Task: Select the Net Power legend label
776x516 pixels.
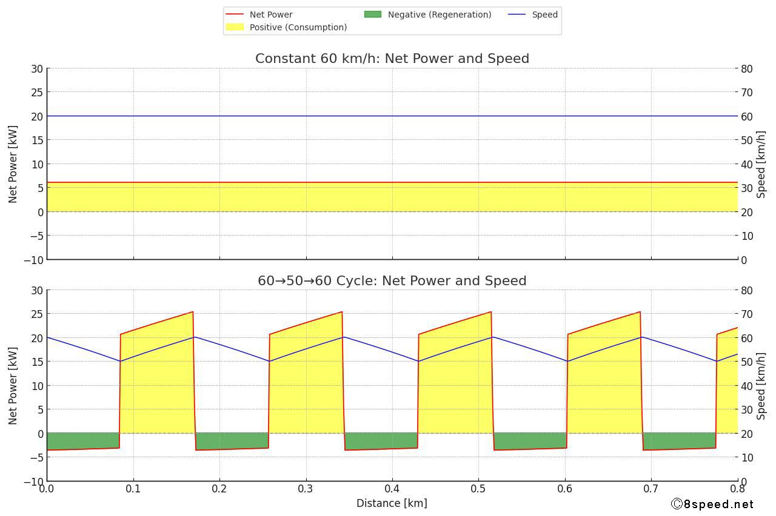Action: coord(271,15)
